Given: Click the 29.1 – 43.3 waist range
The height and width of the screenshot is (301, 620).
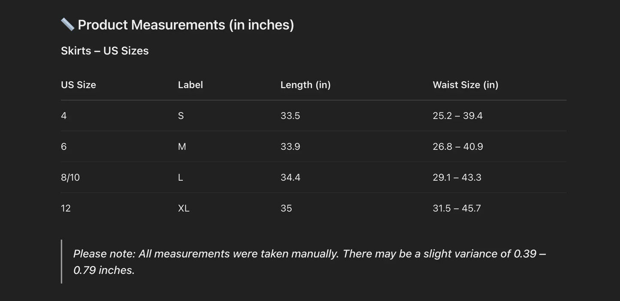Looking at the screenshot, I should coord(457,177).
